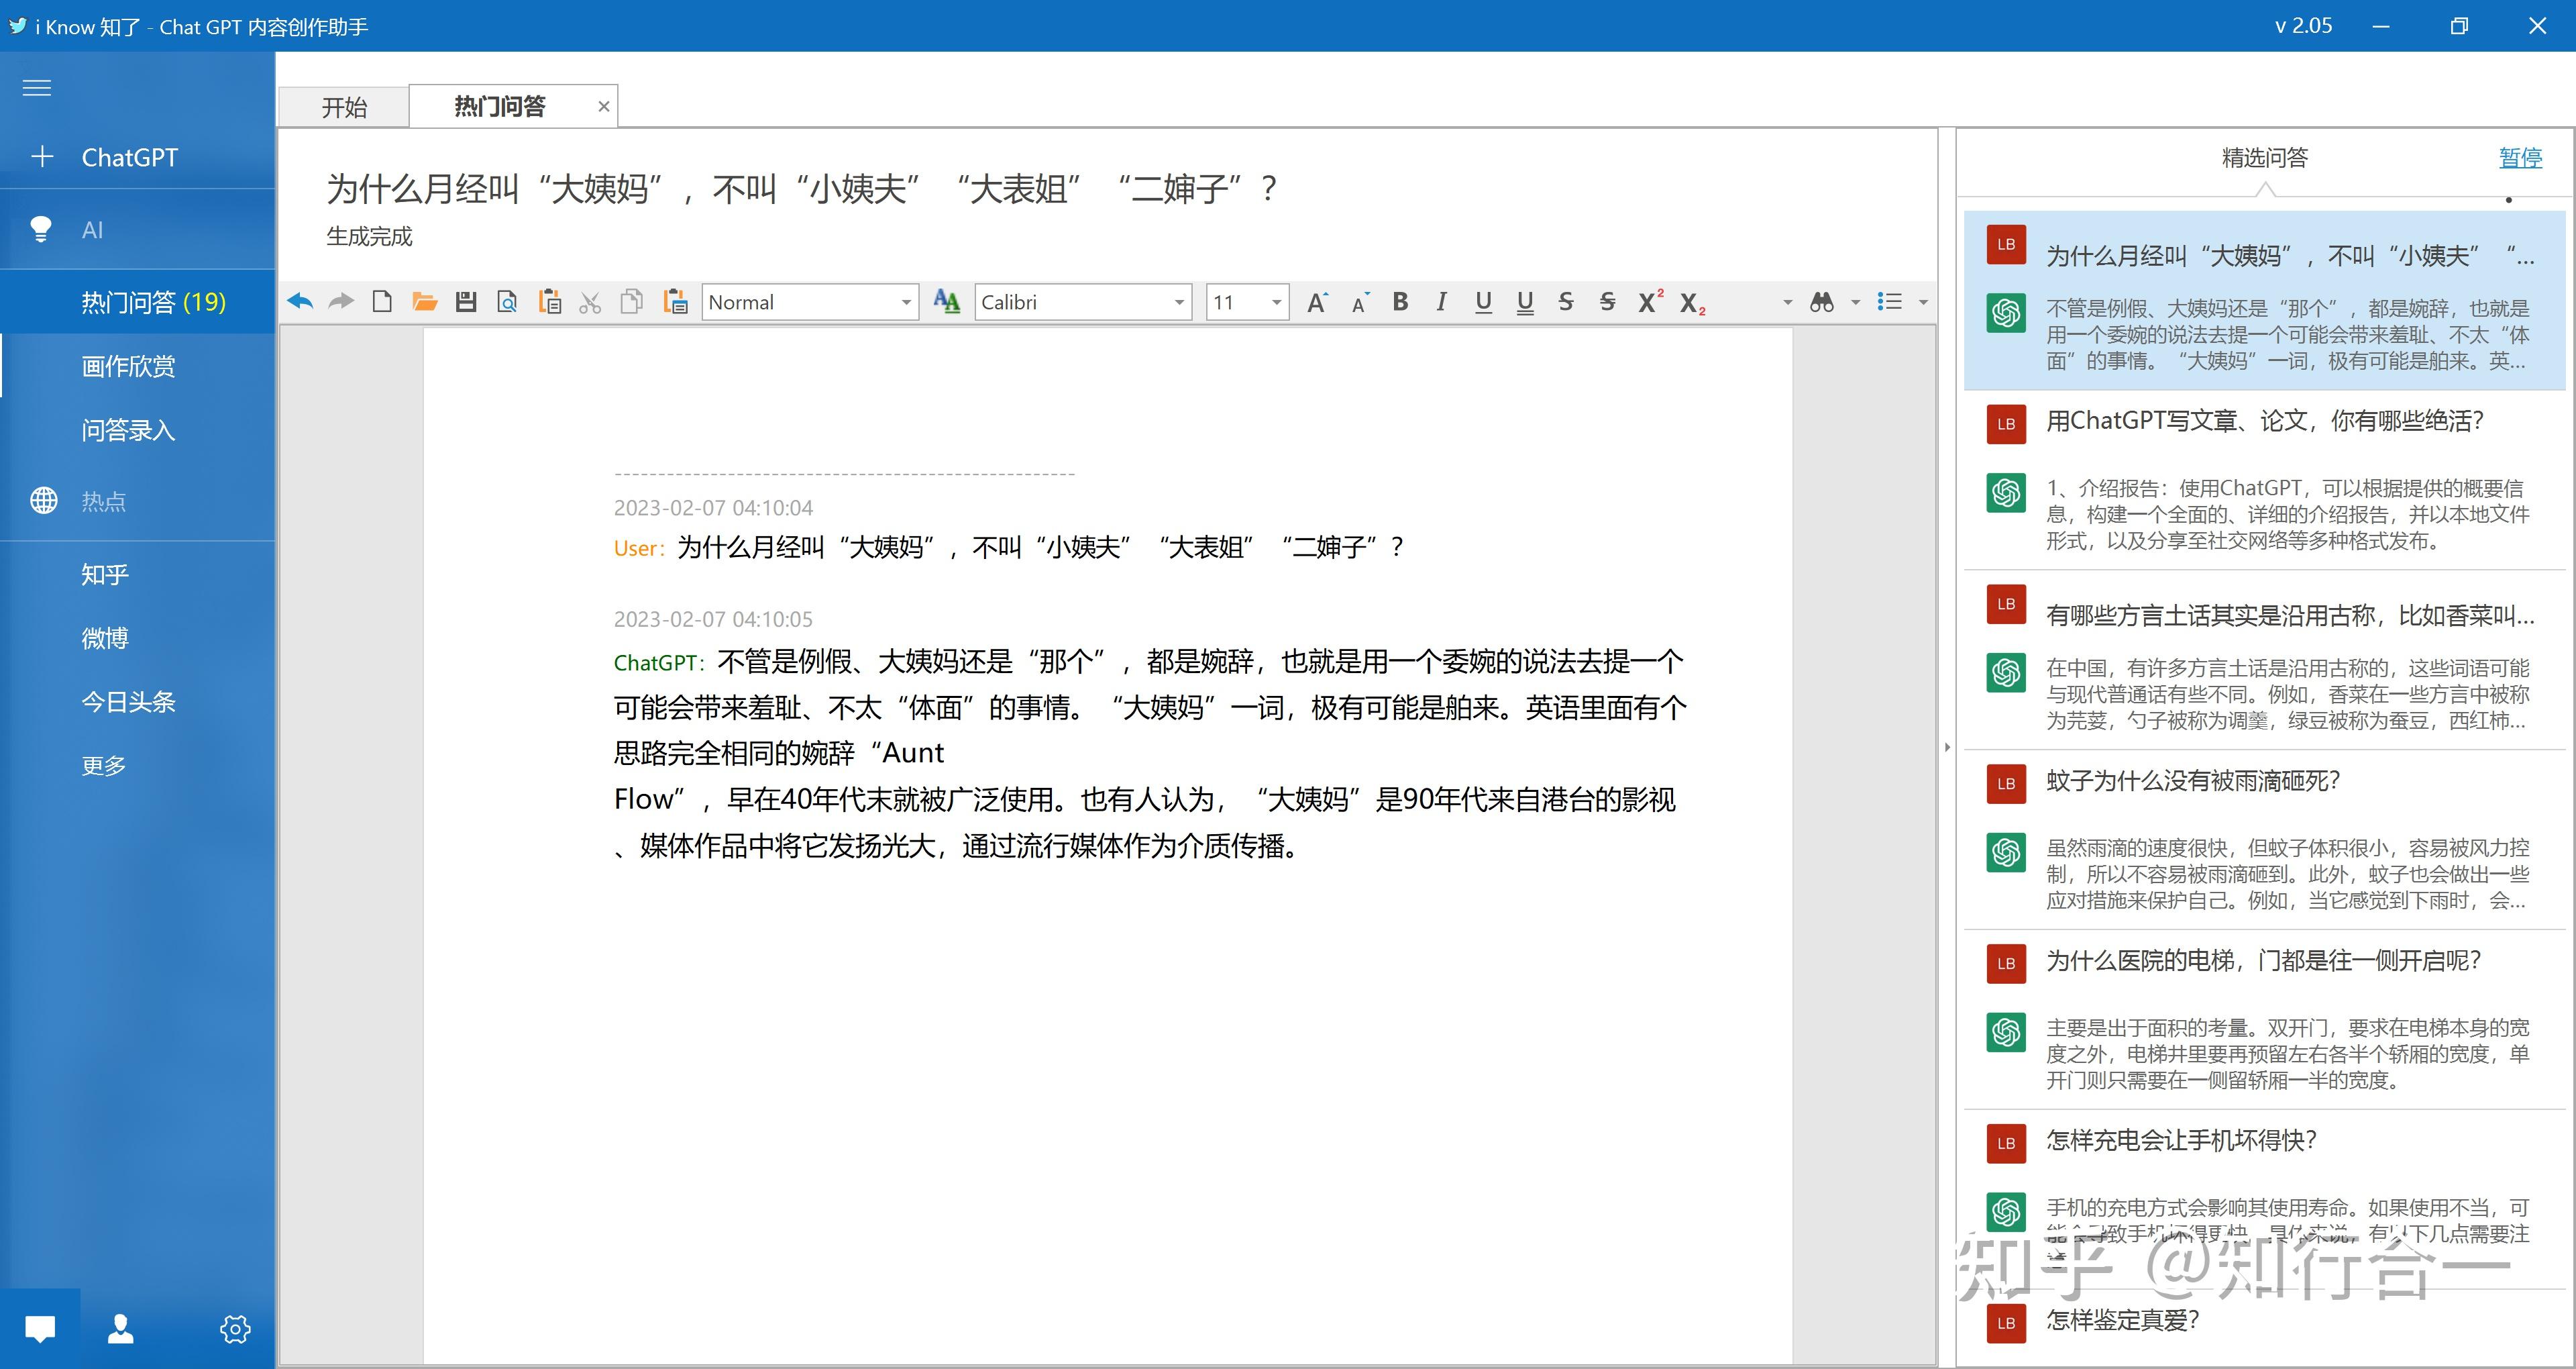
Task: Click the copy pages icon
Action: tap(631, 301)
